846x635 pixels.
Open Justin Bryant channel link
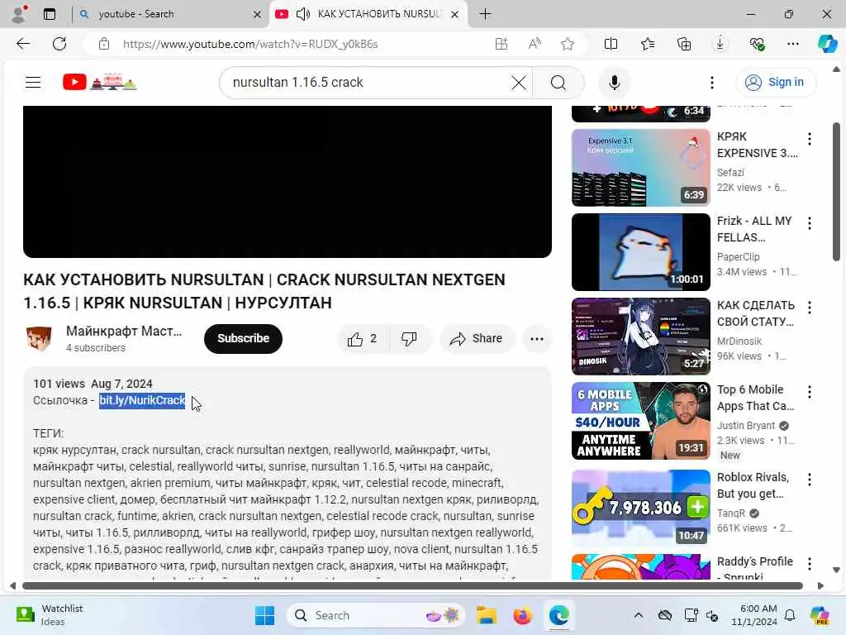[x=746, y=426]
